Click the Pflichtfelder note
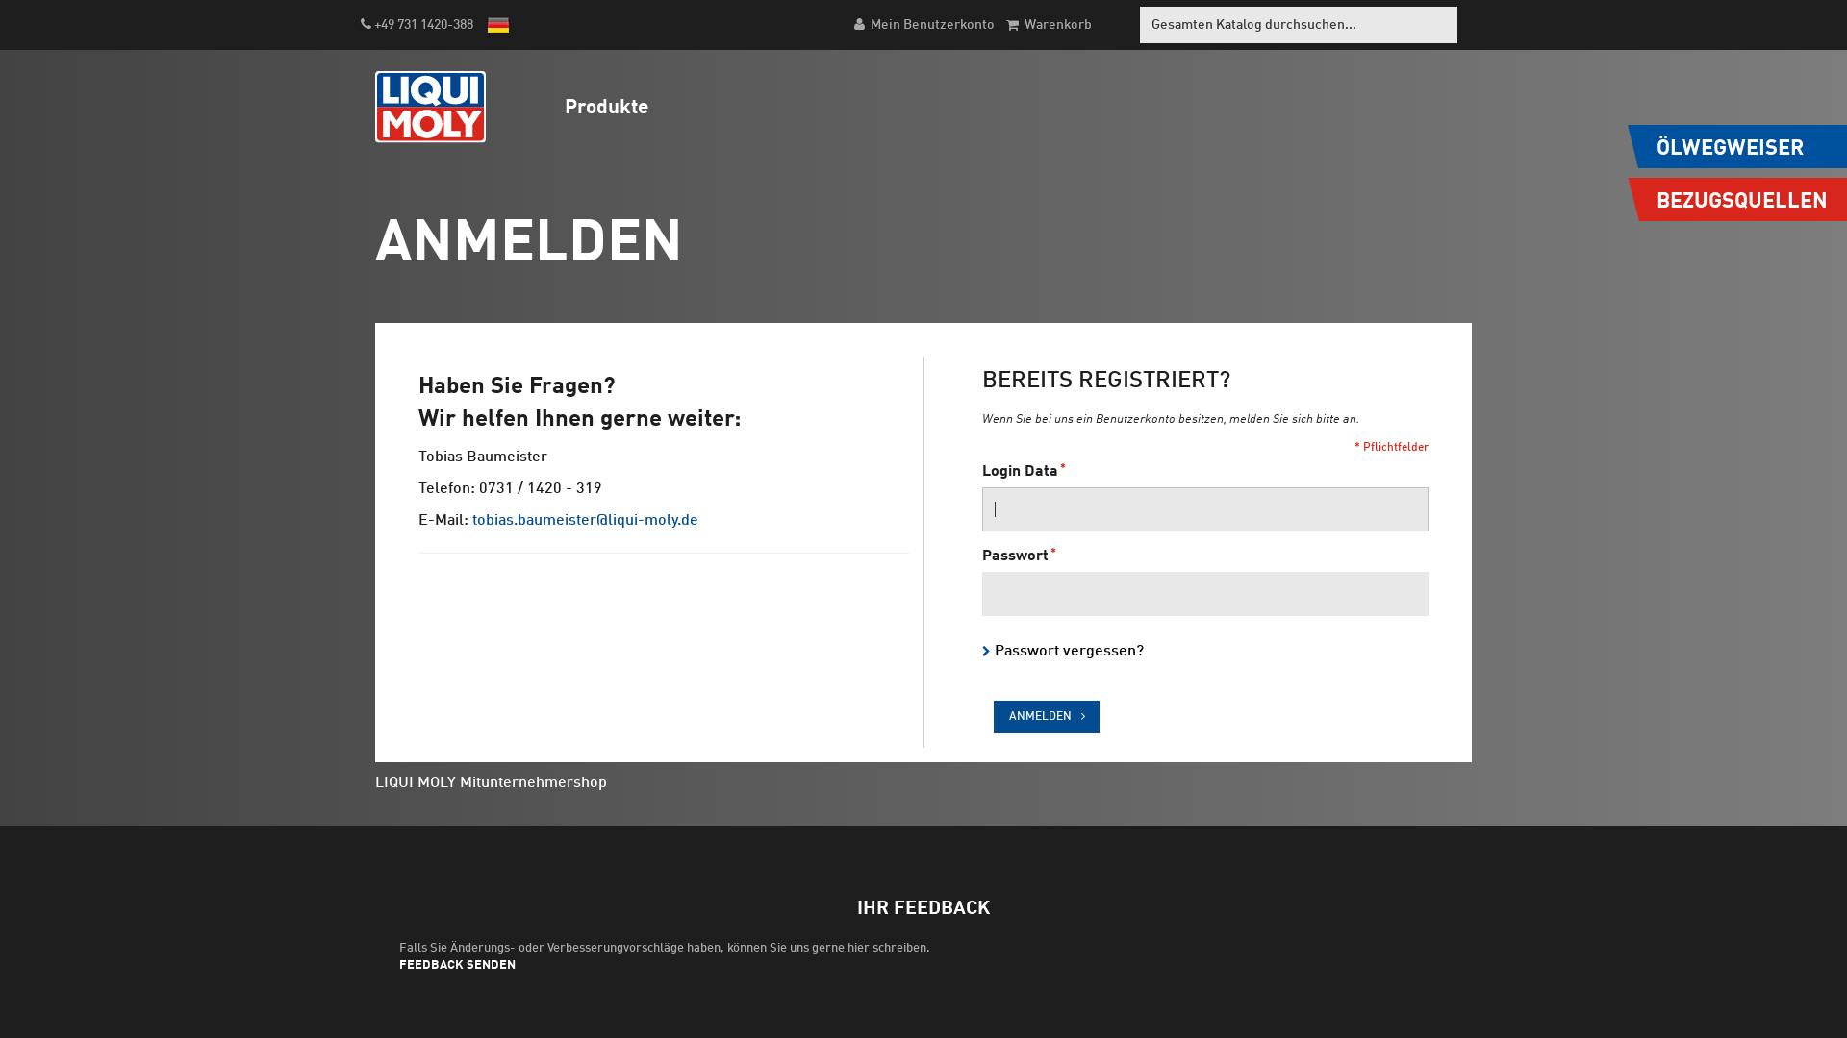The image size is (1847, 1038). tap(1391, 448)
